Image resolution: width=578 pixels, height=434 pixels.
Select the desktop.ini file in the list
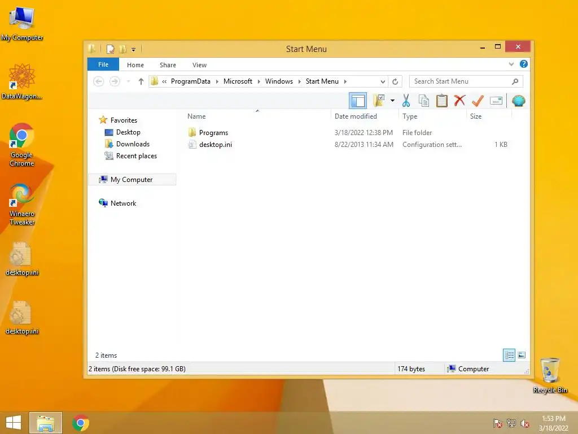(216, 144)
